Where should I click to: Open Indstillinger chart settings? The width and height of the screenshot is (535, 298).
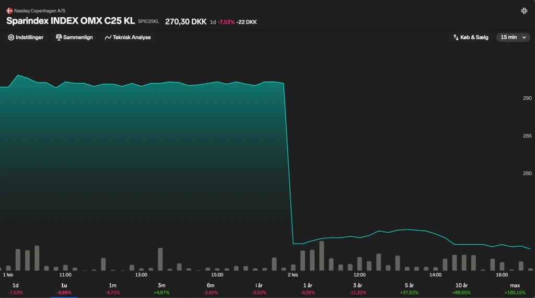(26, 37)
